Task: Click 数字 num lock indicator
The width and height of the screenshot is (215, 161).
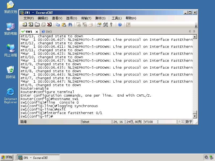Action: [189, 122]
